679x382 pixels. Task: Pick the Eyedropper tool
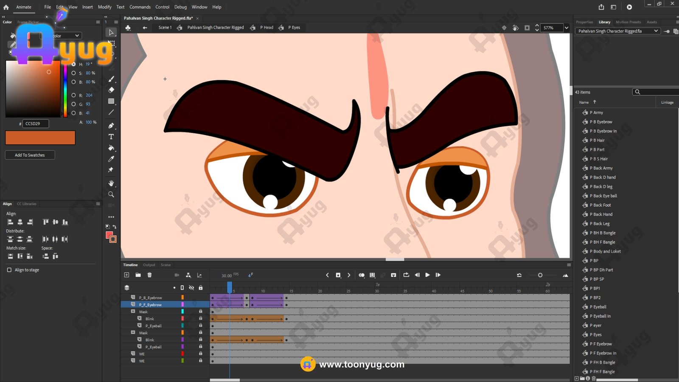coord(111,159)
